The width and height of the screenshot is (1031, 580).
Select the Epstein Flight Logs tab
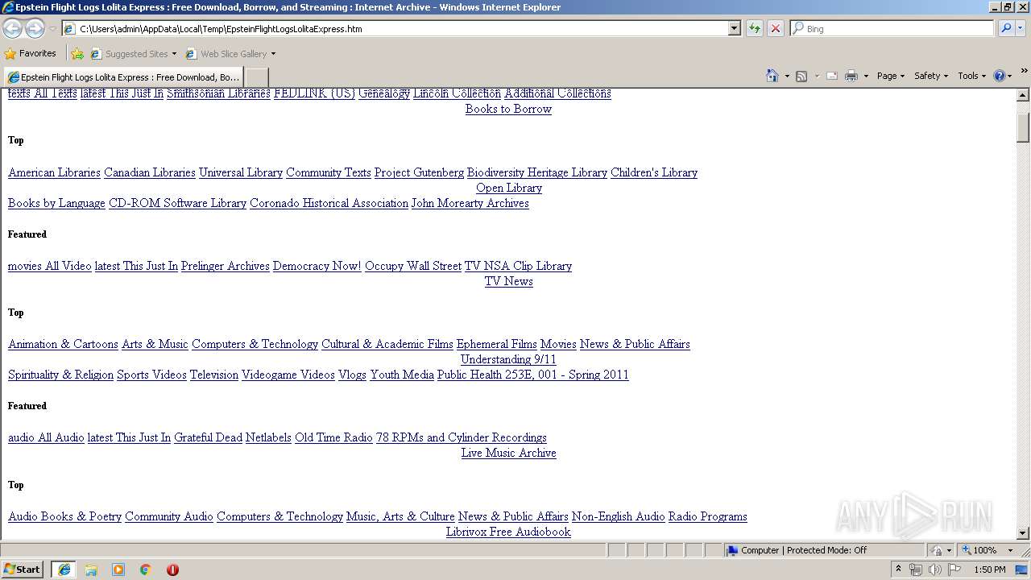(x=123, y=77)
